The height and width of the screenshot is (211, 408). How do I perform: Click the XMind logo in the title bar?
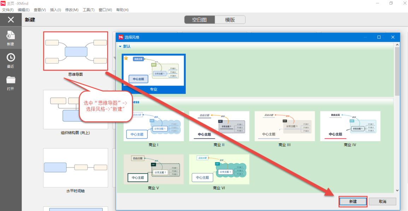coord(3,3)
